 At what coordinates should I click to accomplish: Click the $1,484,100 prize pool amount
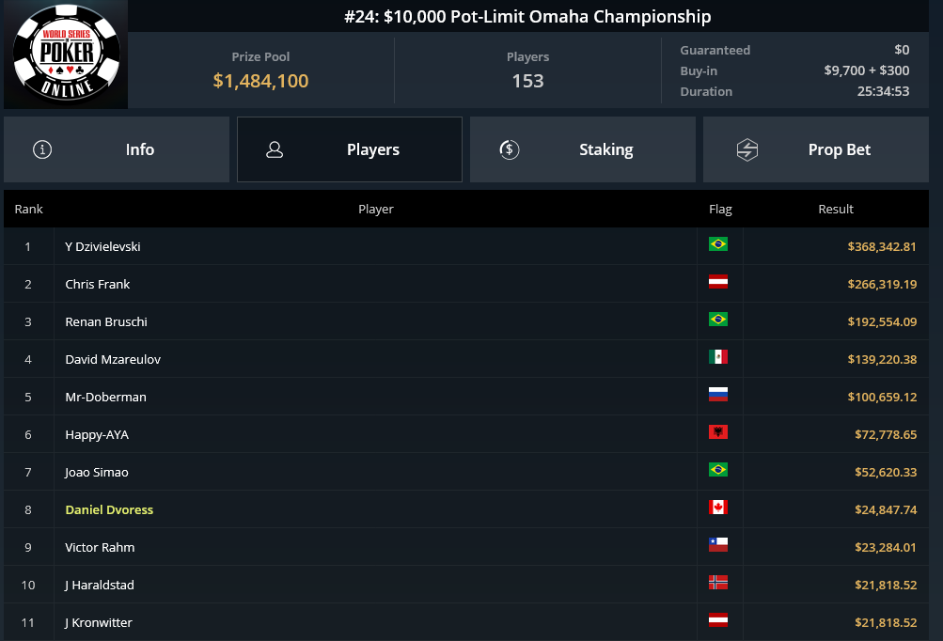coord(260,81)
